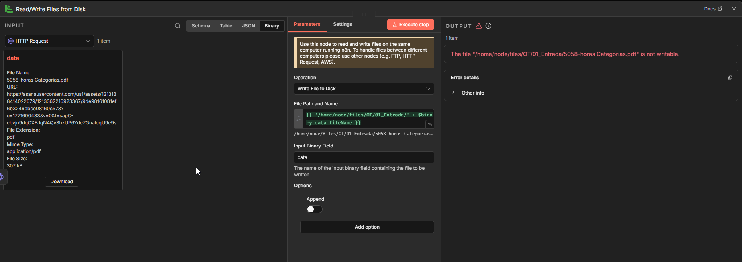This screenshot has height=262, width=742.
Task: Switch to the Settings tab
Action: click(x=343, y=24)
